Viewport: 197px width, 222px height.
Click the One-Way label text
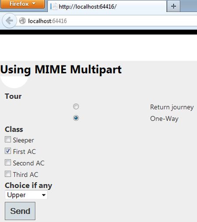click(x=164, y=118)
